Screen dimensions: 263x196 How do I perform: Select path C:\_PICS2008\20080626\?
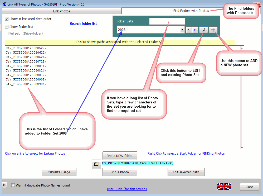[26, 57]
